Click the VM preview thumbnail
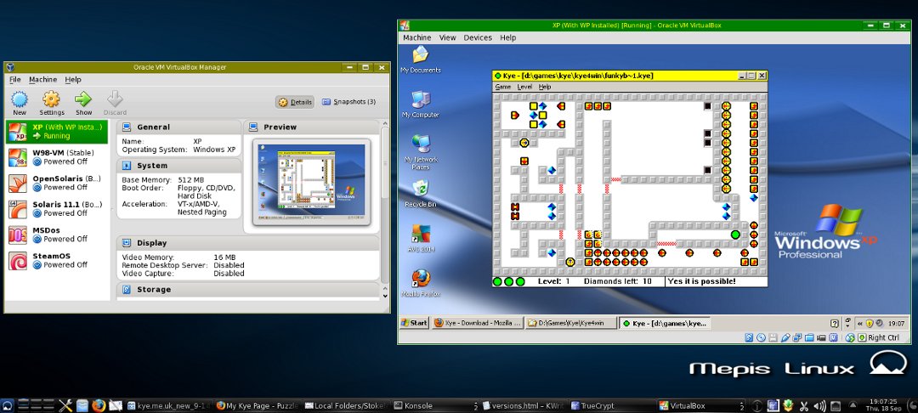Screen dimensions: 918x413 tap(311, 183)
